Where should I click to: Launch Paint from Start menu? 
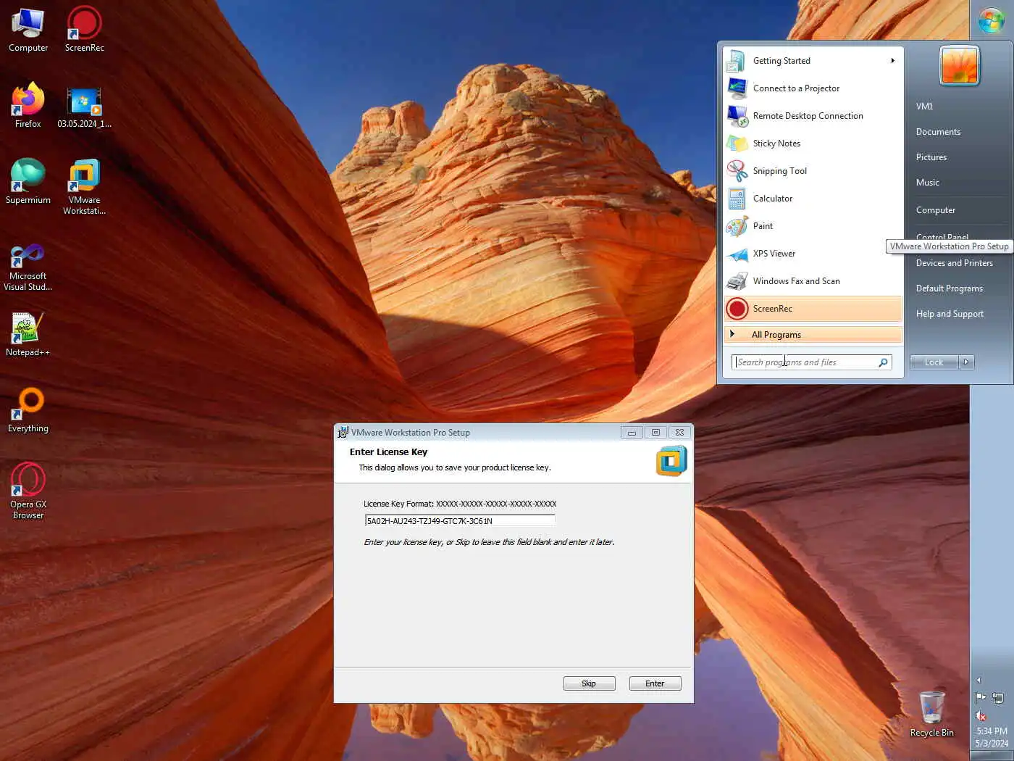tap(813, 226)
